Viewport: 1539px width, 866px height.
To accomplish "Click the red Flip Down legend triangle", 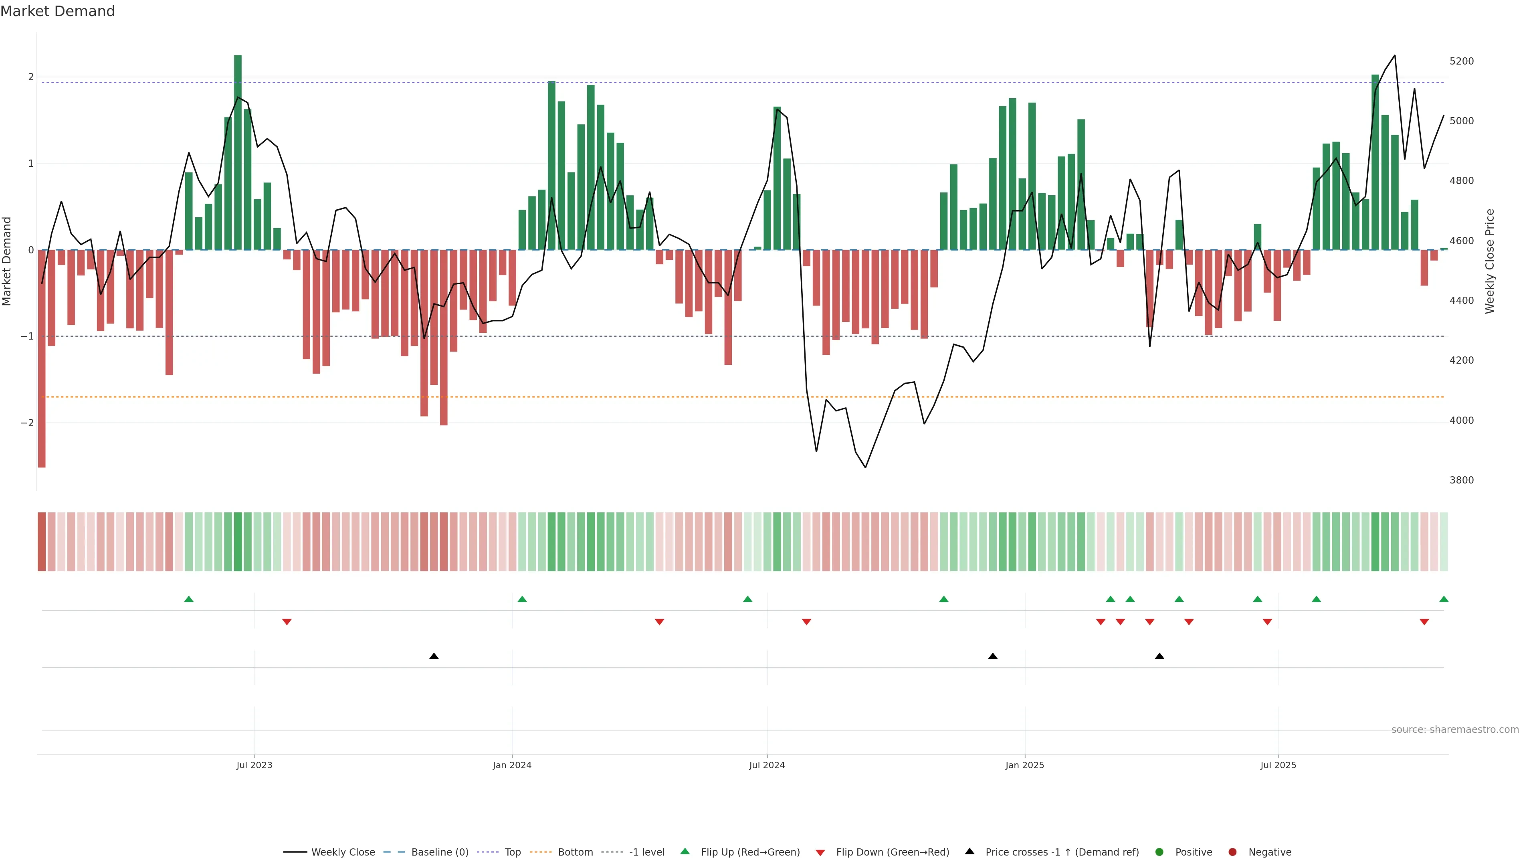I will [x=820, y=852].
